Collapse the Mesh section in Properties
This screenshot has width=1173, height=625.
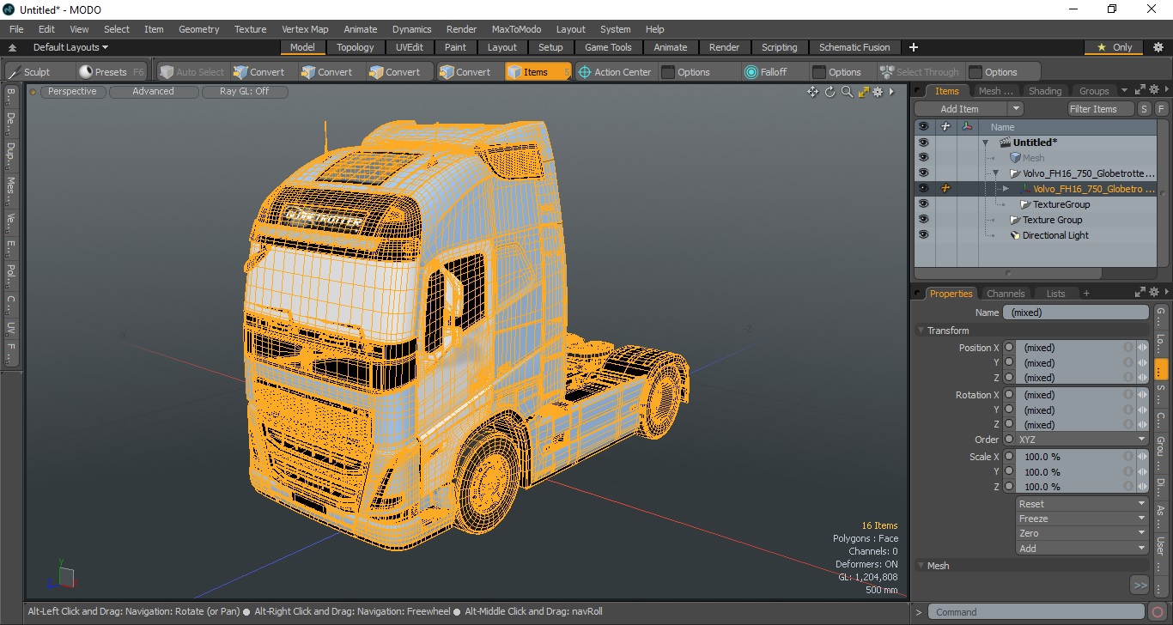(x=921, y=566)
